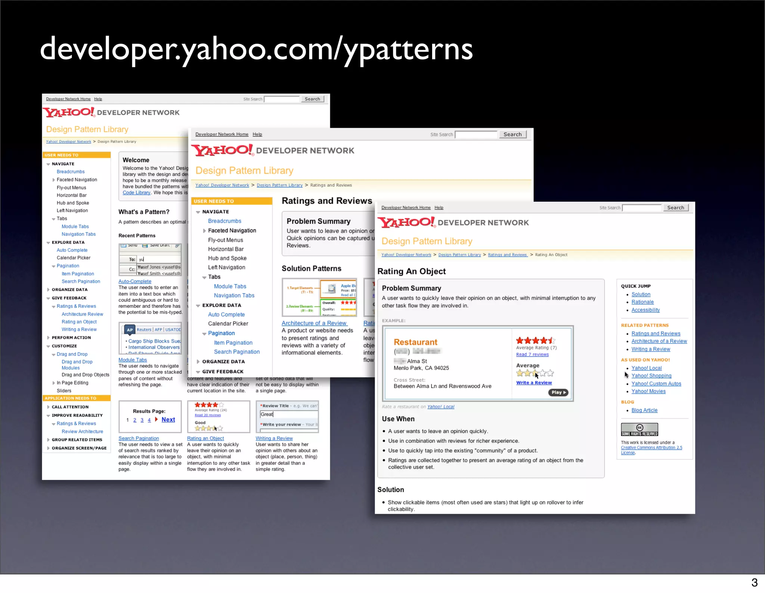This screenshot has width=765, height=593.
Task: Open Accessibility link in Quick Jump
Action: [x=645, y=310]
